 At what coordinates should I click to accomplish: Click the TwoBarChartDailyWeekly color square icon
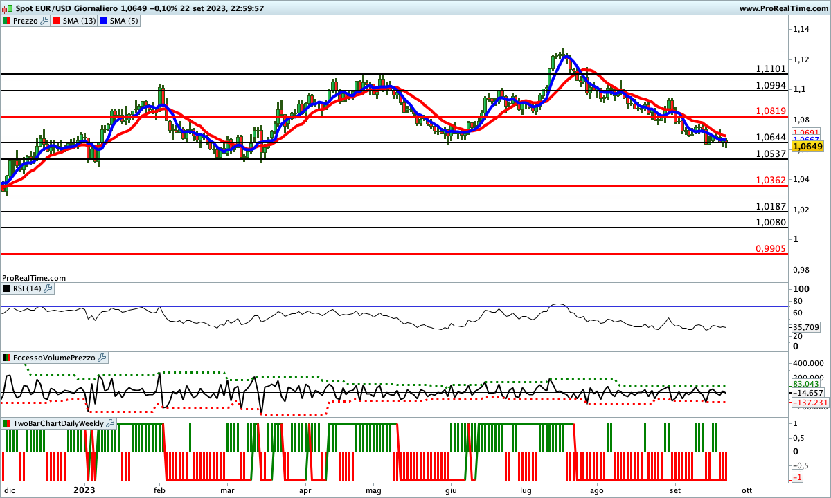(7, 423)
